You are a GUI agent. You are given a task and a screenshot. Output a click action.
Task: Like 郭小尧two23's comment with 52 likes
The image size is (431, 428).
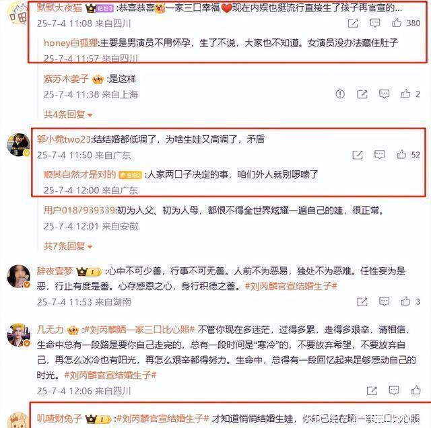[401, 154]
